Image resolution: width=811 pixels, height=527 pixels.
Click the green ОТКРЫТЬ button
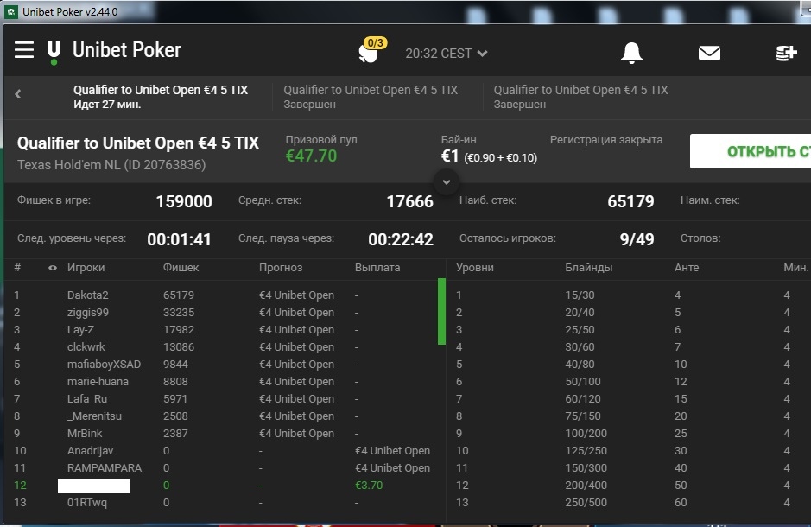pos(750,151)
